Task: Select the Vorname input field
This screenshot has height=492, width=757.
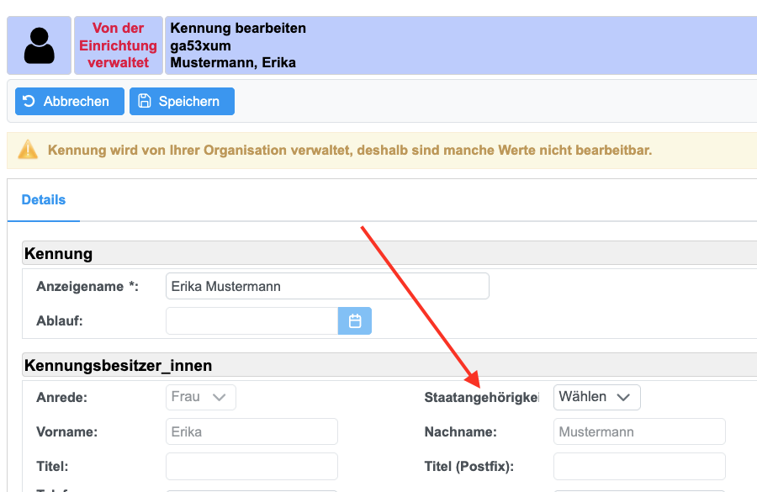Action: pos(251,432)
